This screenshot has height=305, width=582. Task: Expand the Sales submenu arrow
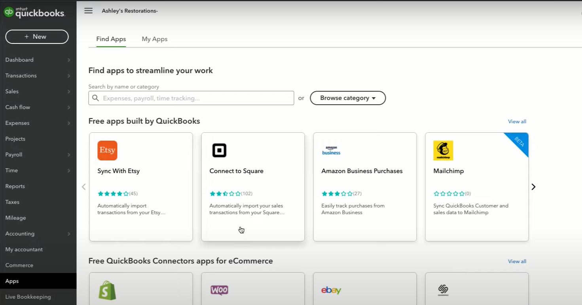69,91
